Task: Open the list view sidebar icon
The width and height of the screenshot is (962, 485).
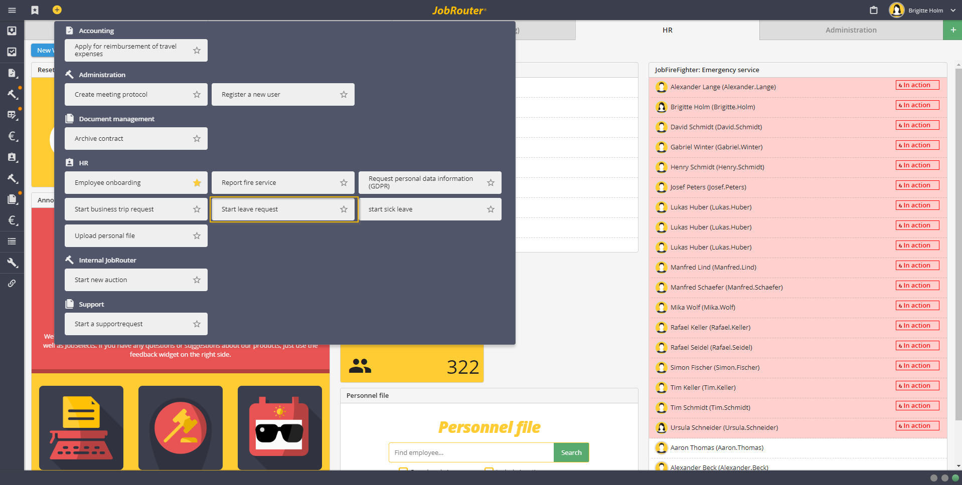Action: [12, 241]
